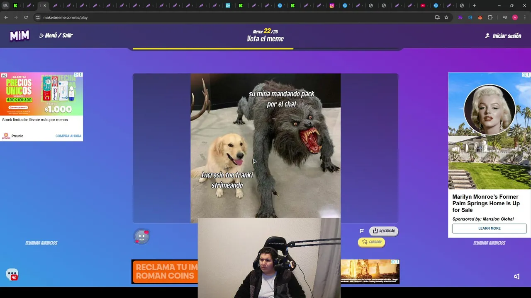Image resolution: width=531 pixels, height=298 pixels.
Task: Click the orange extension icon in the toolbar
Action: tap(480, 17)
